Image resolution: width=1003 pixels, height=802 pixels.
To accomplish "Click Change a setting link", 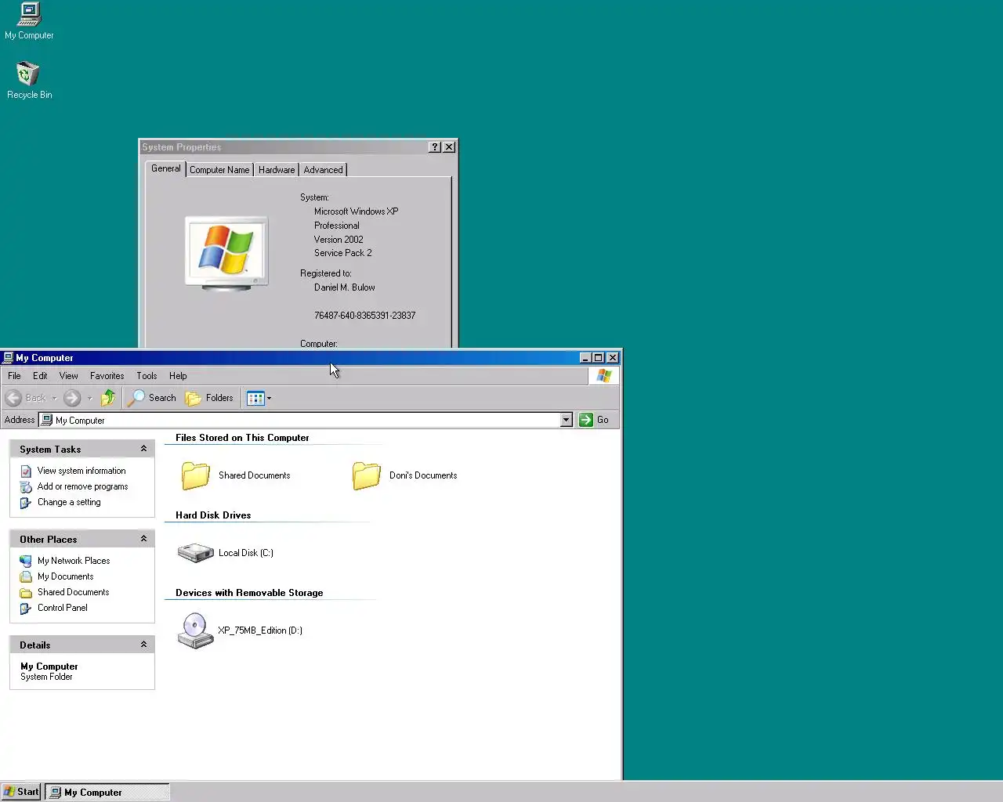I will coord(69,502).
